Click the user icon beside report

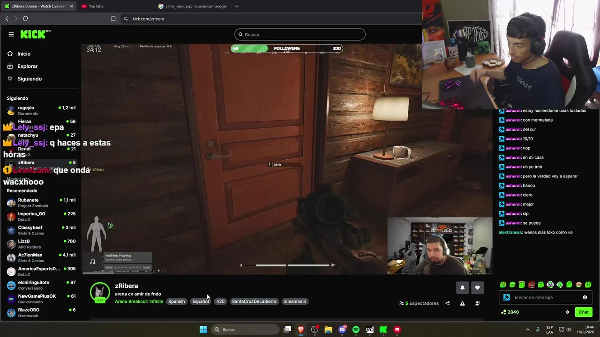pyautogui.click(x=477, y=303)
